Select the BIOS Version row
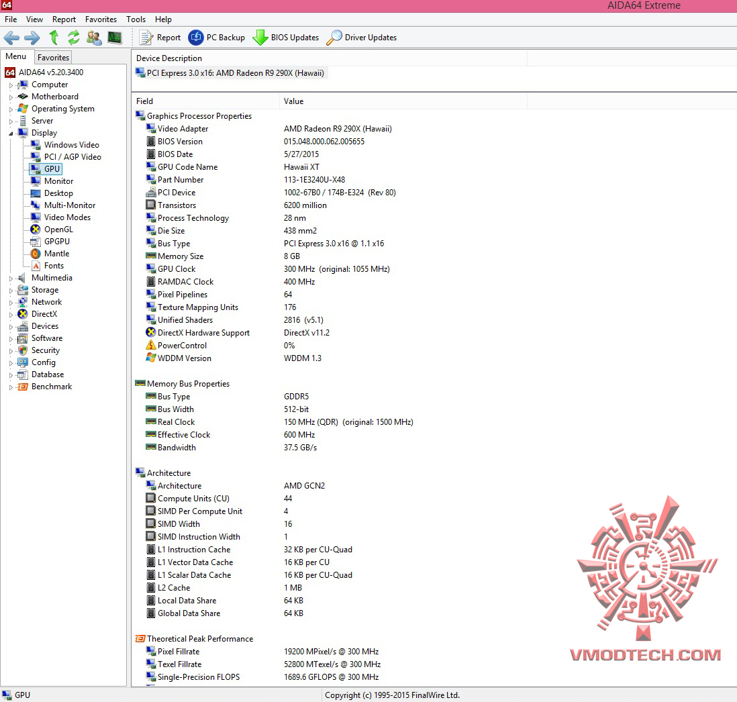This screenshot has height=702, width=737. tap(255, 142)
